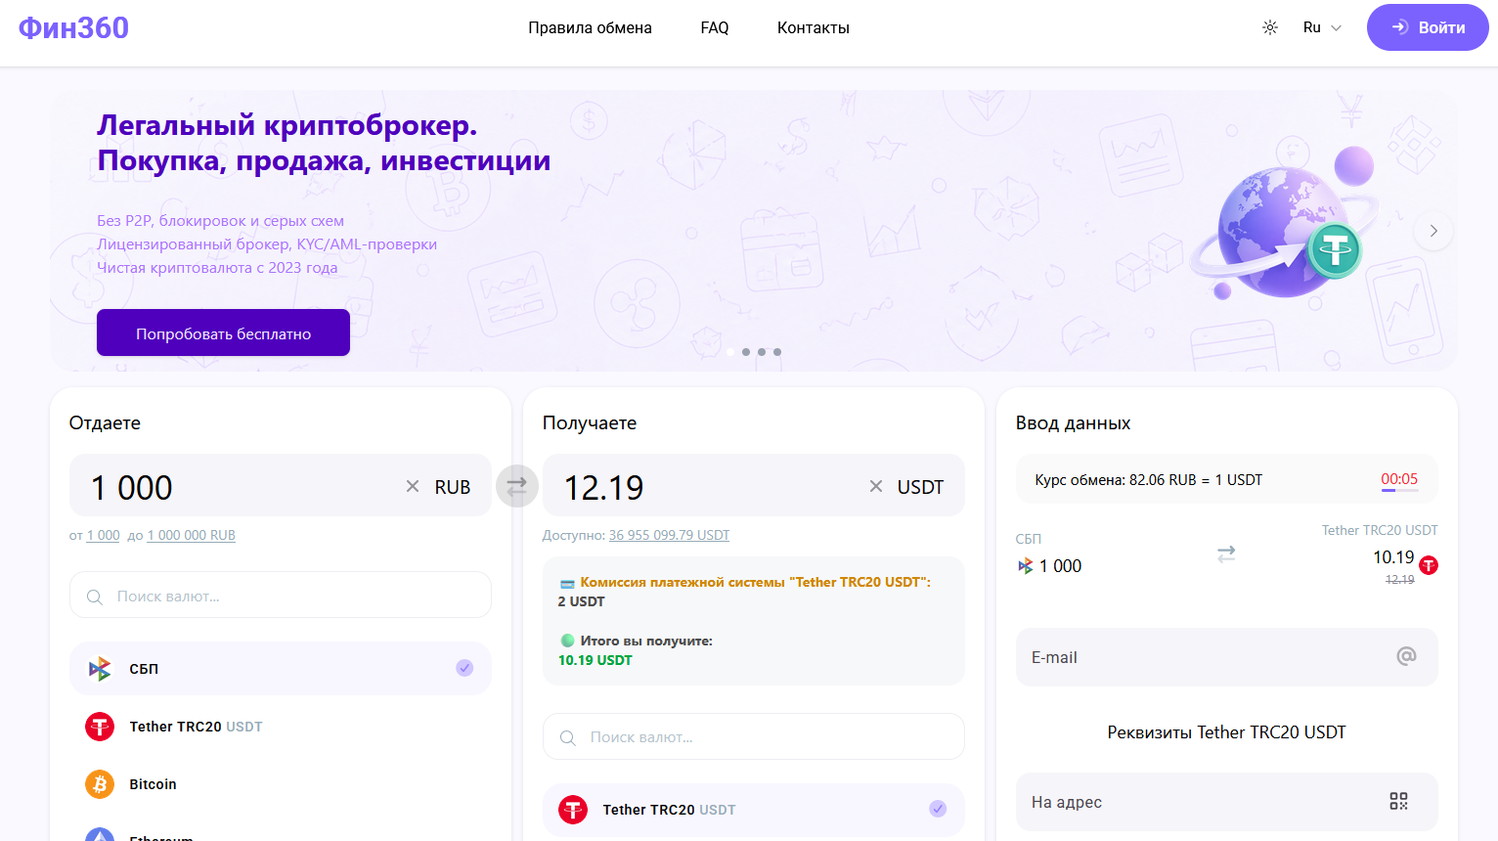Screen dimensions: 1498x841
Task: Click 'Курс обмена: 82.06 RUB = 1 USDT' text
Action: coord(1149,480)
